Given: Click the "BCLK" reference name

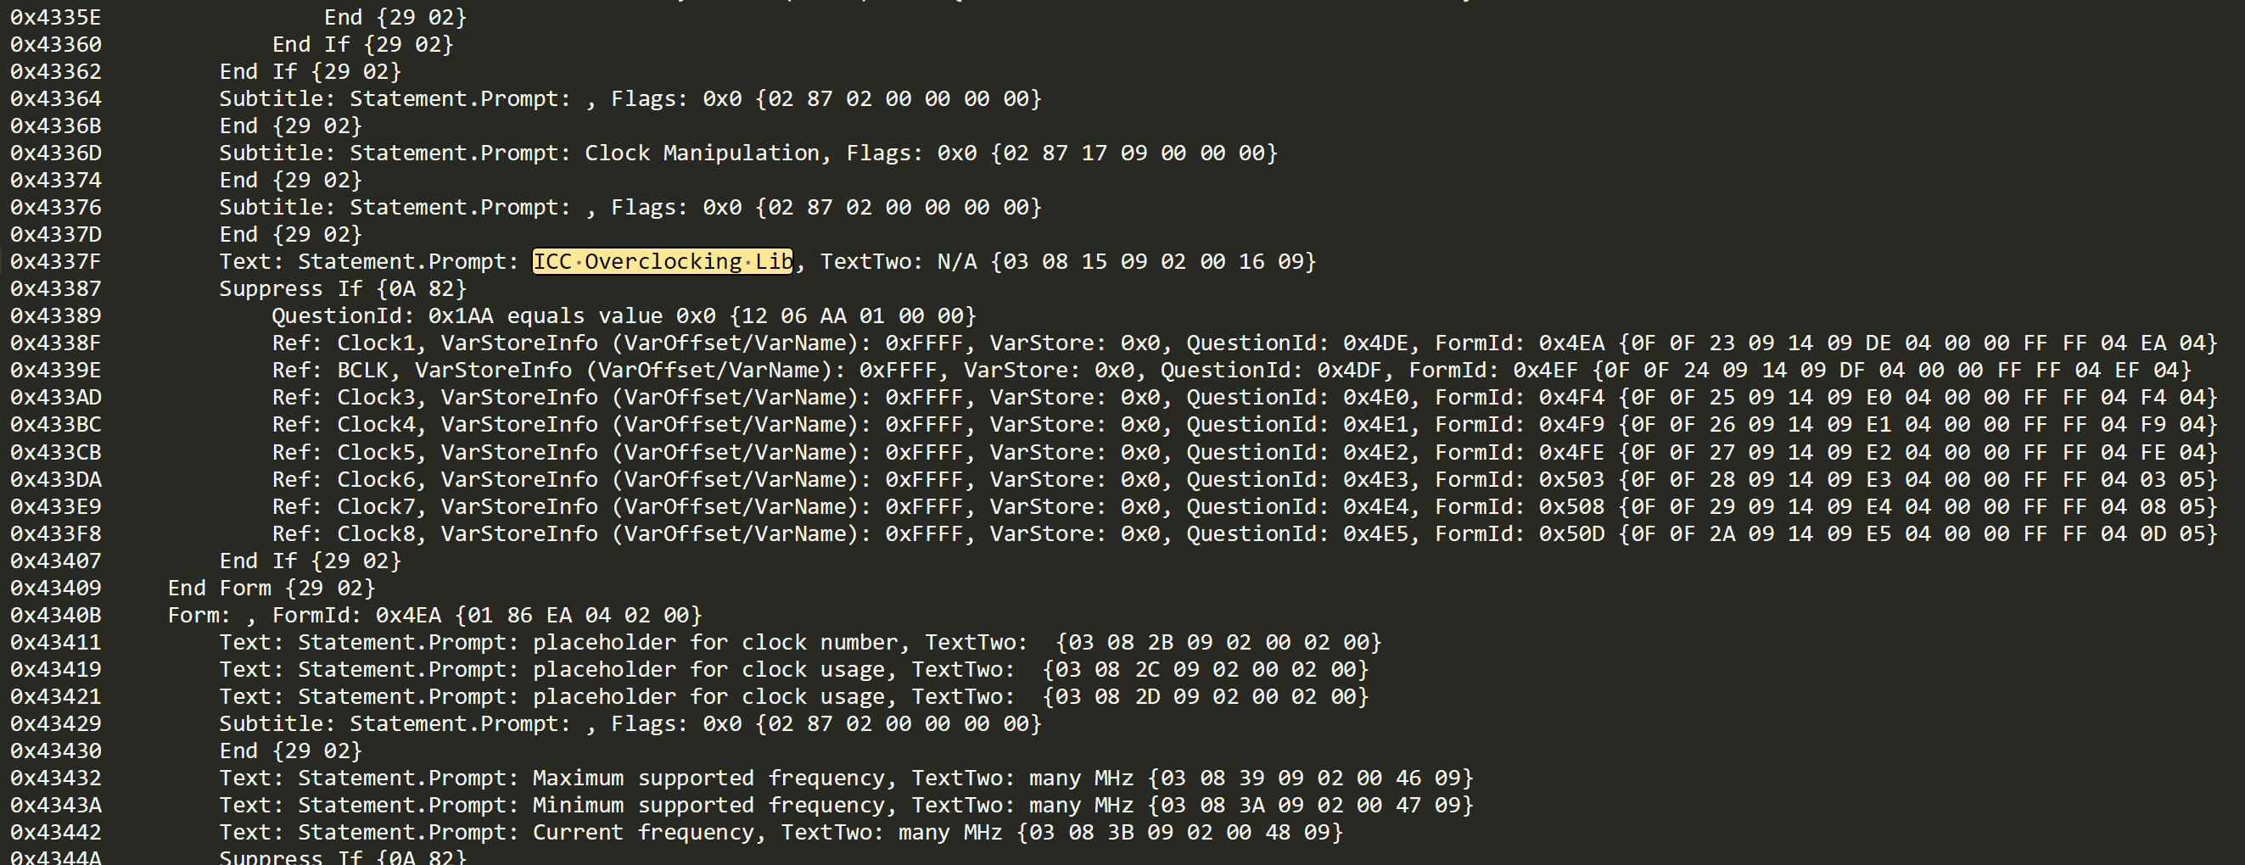Looking at the screenshot, I should 362,371.
